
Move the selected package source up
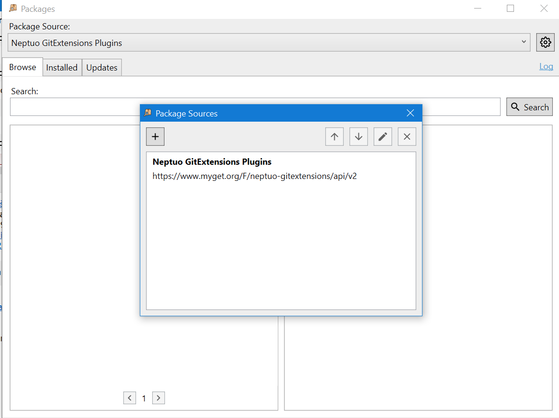pos(334,136)
